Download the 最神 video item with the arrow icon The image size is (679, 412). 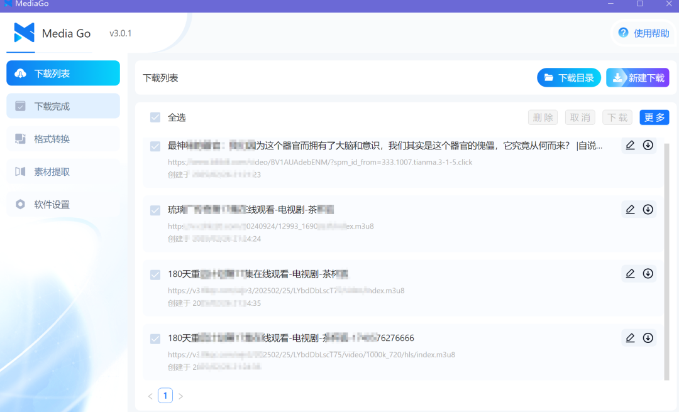pos(648,146)
